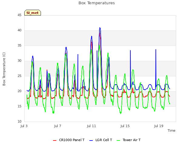This screenshot has height=146, width=194.
Task: Click the Time axis label
Action: (172, 130)
